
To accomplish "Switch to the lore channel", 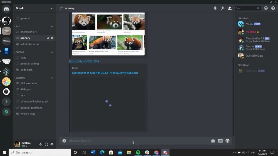I will coord(34,95).
